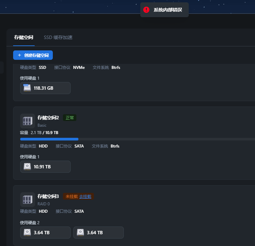Viewport: 255px width, 246px height.
Task: Select the second 3.64 TB disk card
Action: 98,233
